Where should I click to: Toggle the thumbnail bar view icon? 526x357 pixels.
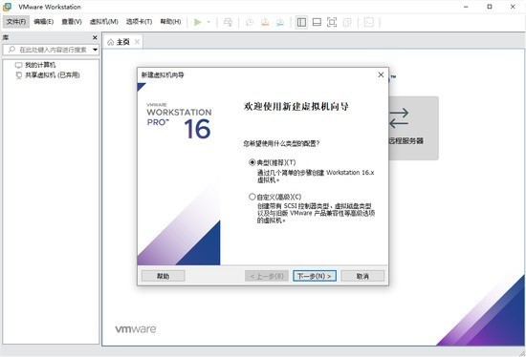pos(317,22)
